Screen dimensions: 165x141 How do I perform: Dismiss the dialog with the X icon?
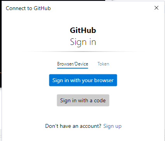tap(156, 8)
